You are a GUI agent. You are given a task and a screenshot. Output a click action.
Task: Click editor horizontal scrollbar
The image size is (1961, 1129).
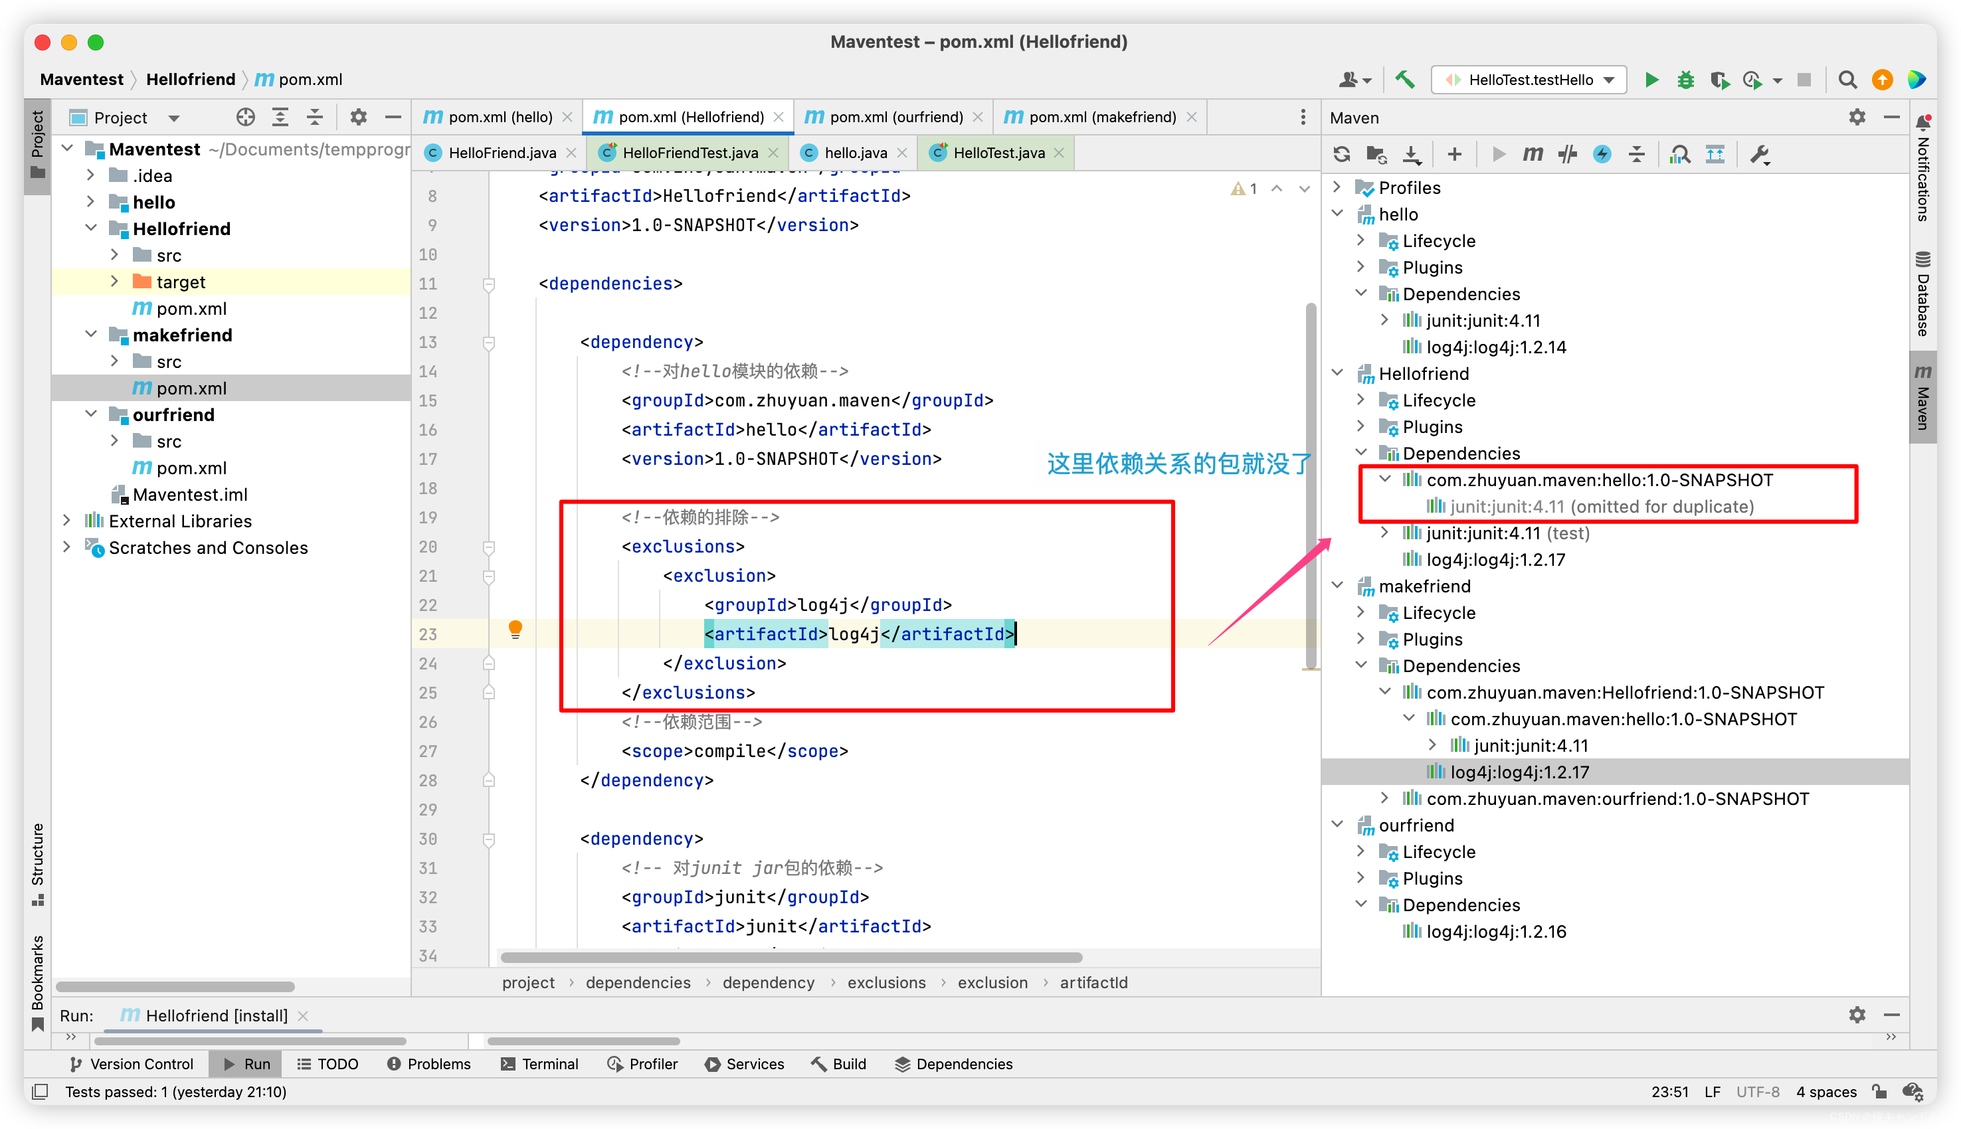point(791,957)
